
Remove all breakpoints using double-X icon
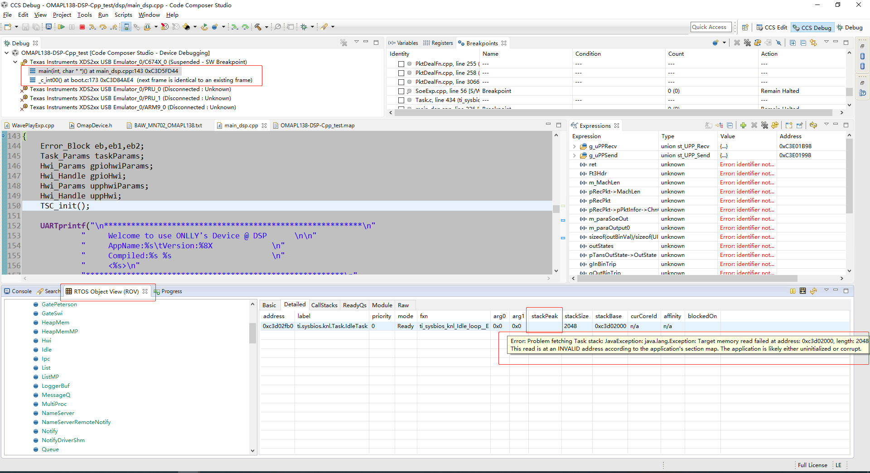point(747,43)
